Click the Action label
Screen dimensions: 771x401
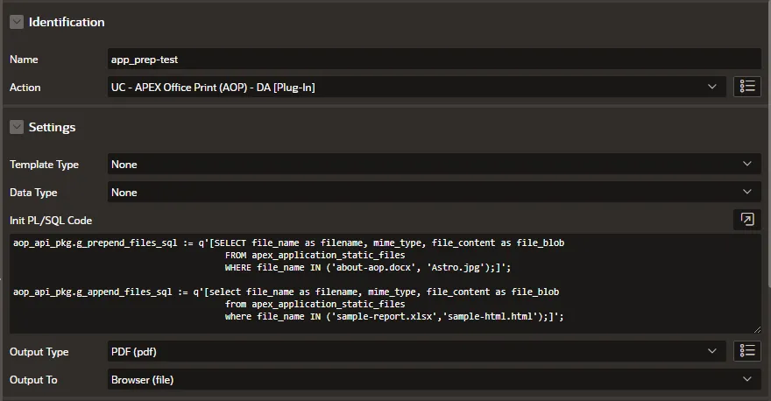pos(25,88)
